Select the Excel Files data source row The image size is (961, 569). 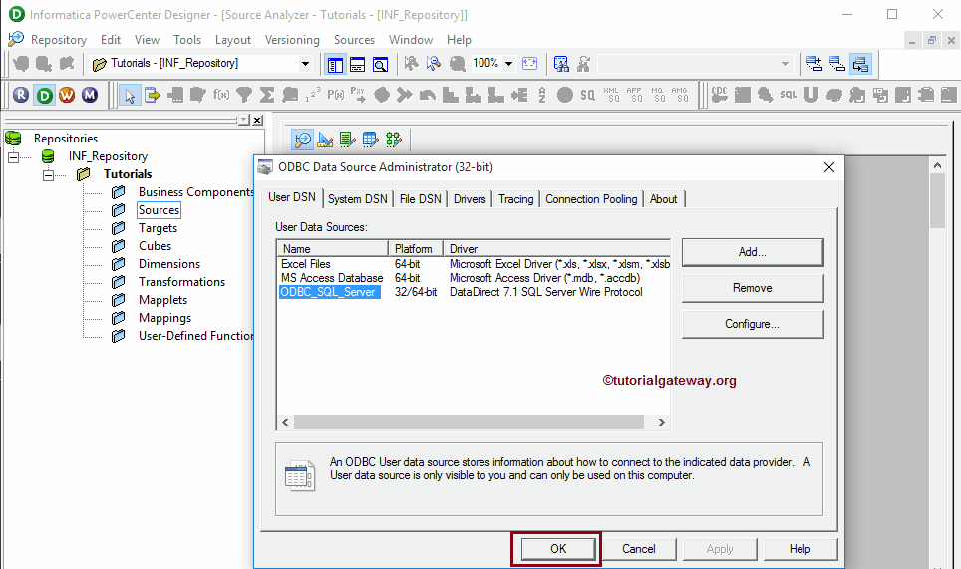pyautogui.click(x=474, y=264)
